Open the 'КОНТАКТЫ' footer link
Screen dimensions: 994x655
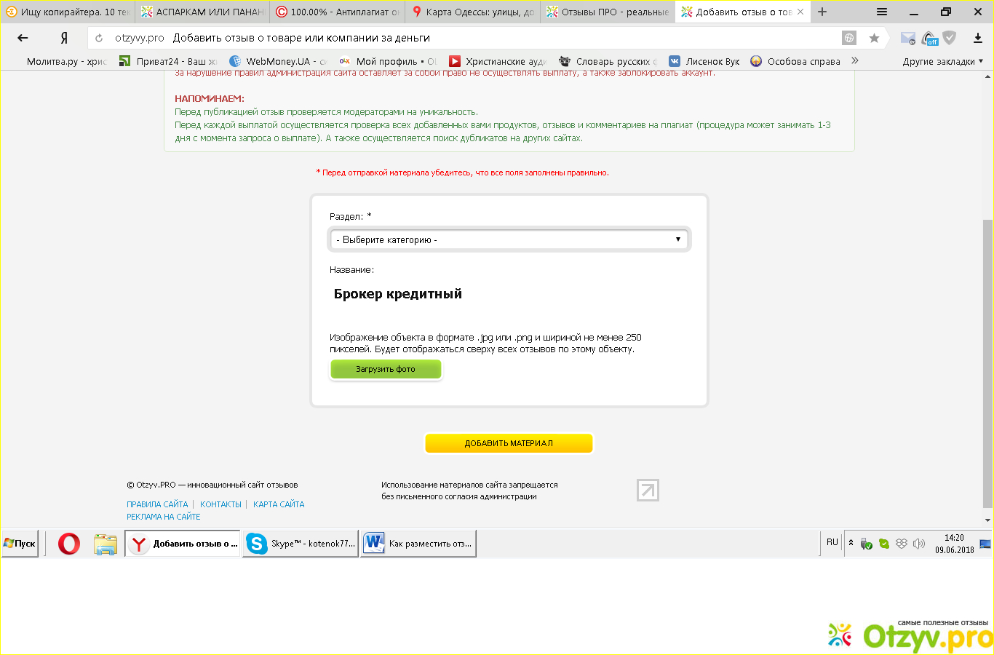pyautogui.click(x=220, y=504)
